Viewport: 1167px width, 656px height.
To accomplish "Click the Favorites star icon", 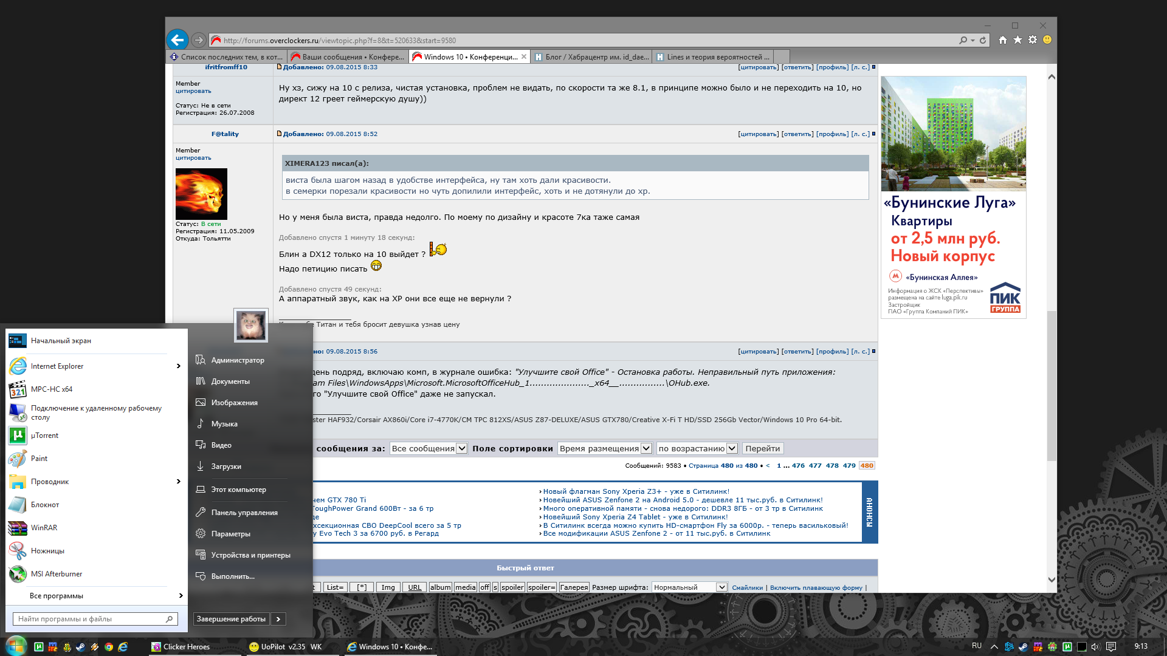I will [x=1017, y=40].
